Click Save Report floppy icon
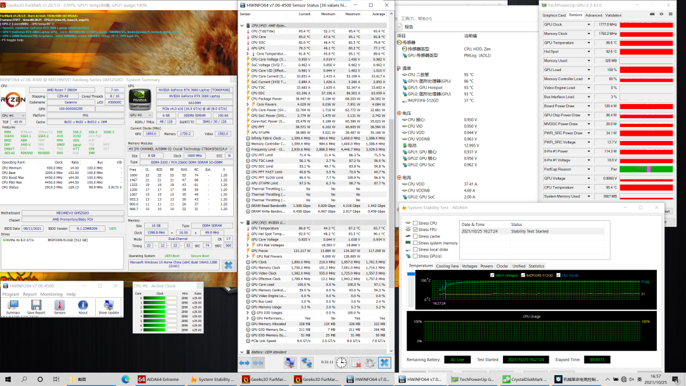Viewport: 686px width, 386px height. tap(36, 307)
